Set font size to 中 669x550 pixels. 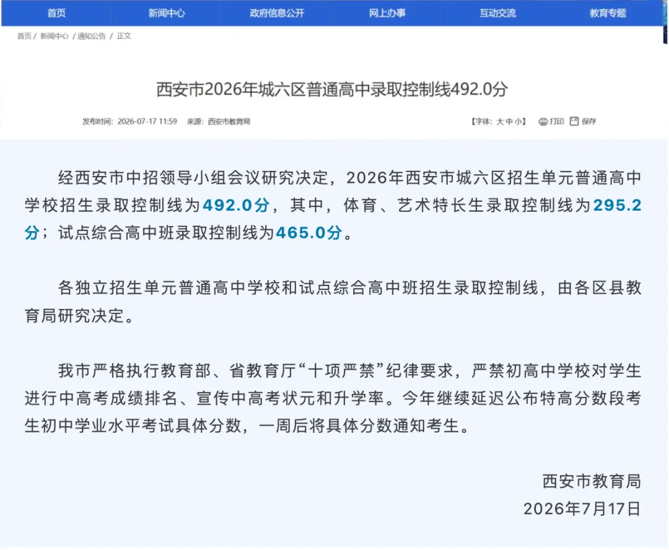pos(509,121)
